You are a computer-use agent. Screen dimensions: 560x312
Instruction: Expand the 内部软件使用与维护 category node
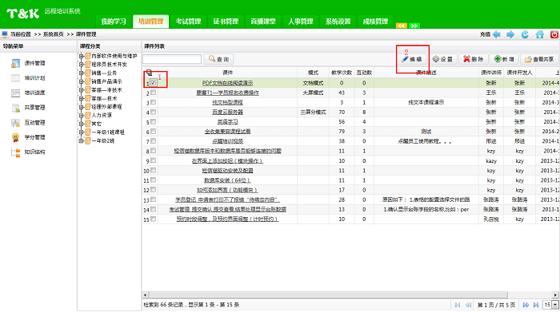[x=82, y=56]
